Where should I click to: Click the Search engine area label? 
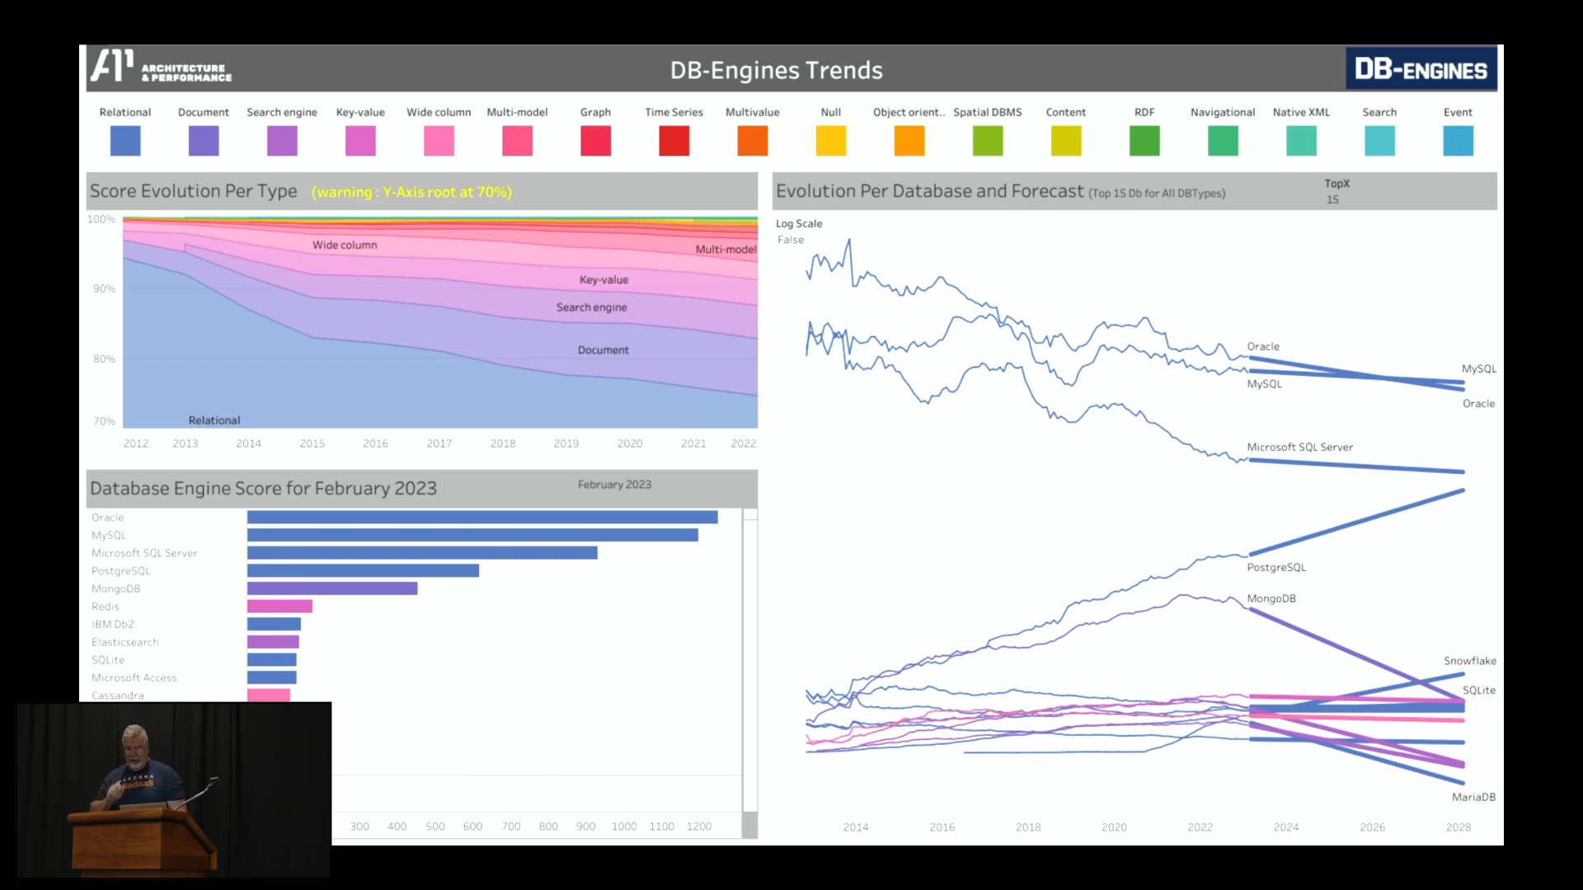tap(591, 307)
